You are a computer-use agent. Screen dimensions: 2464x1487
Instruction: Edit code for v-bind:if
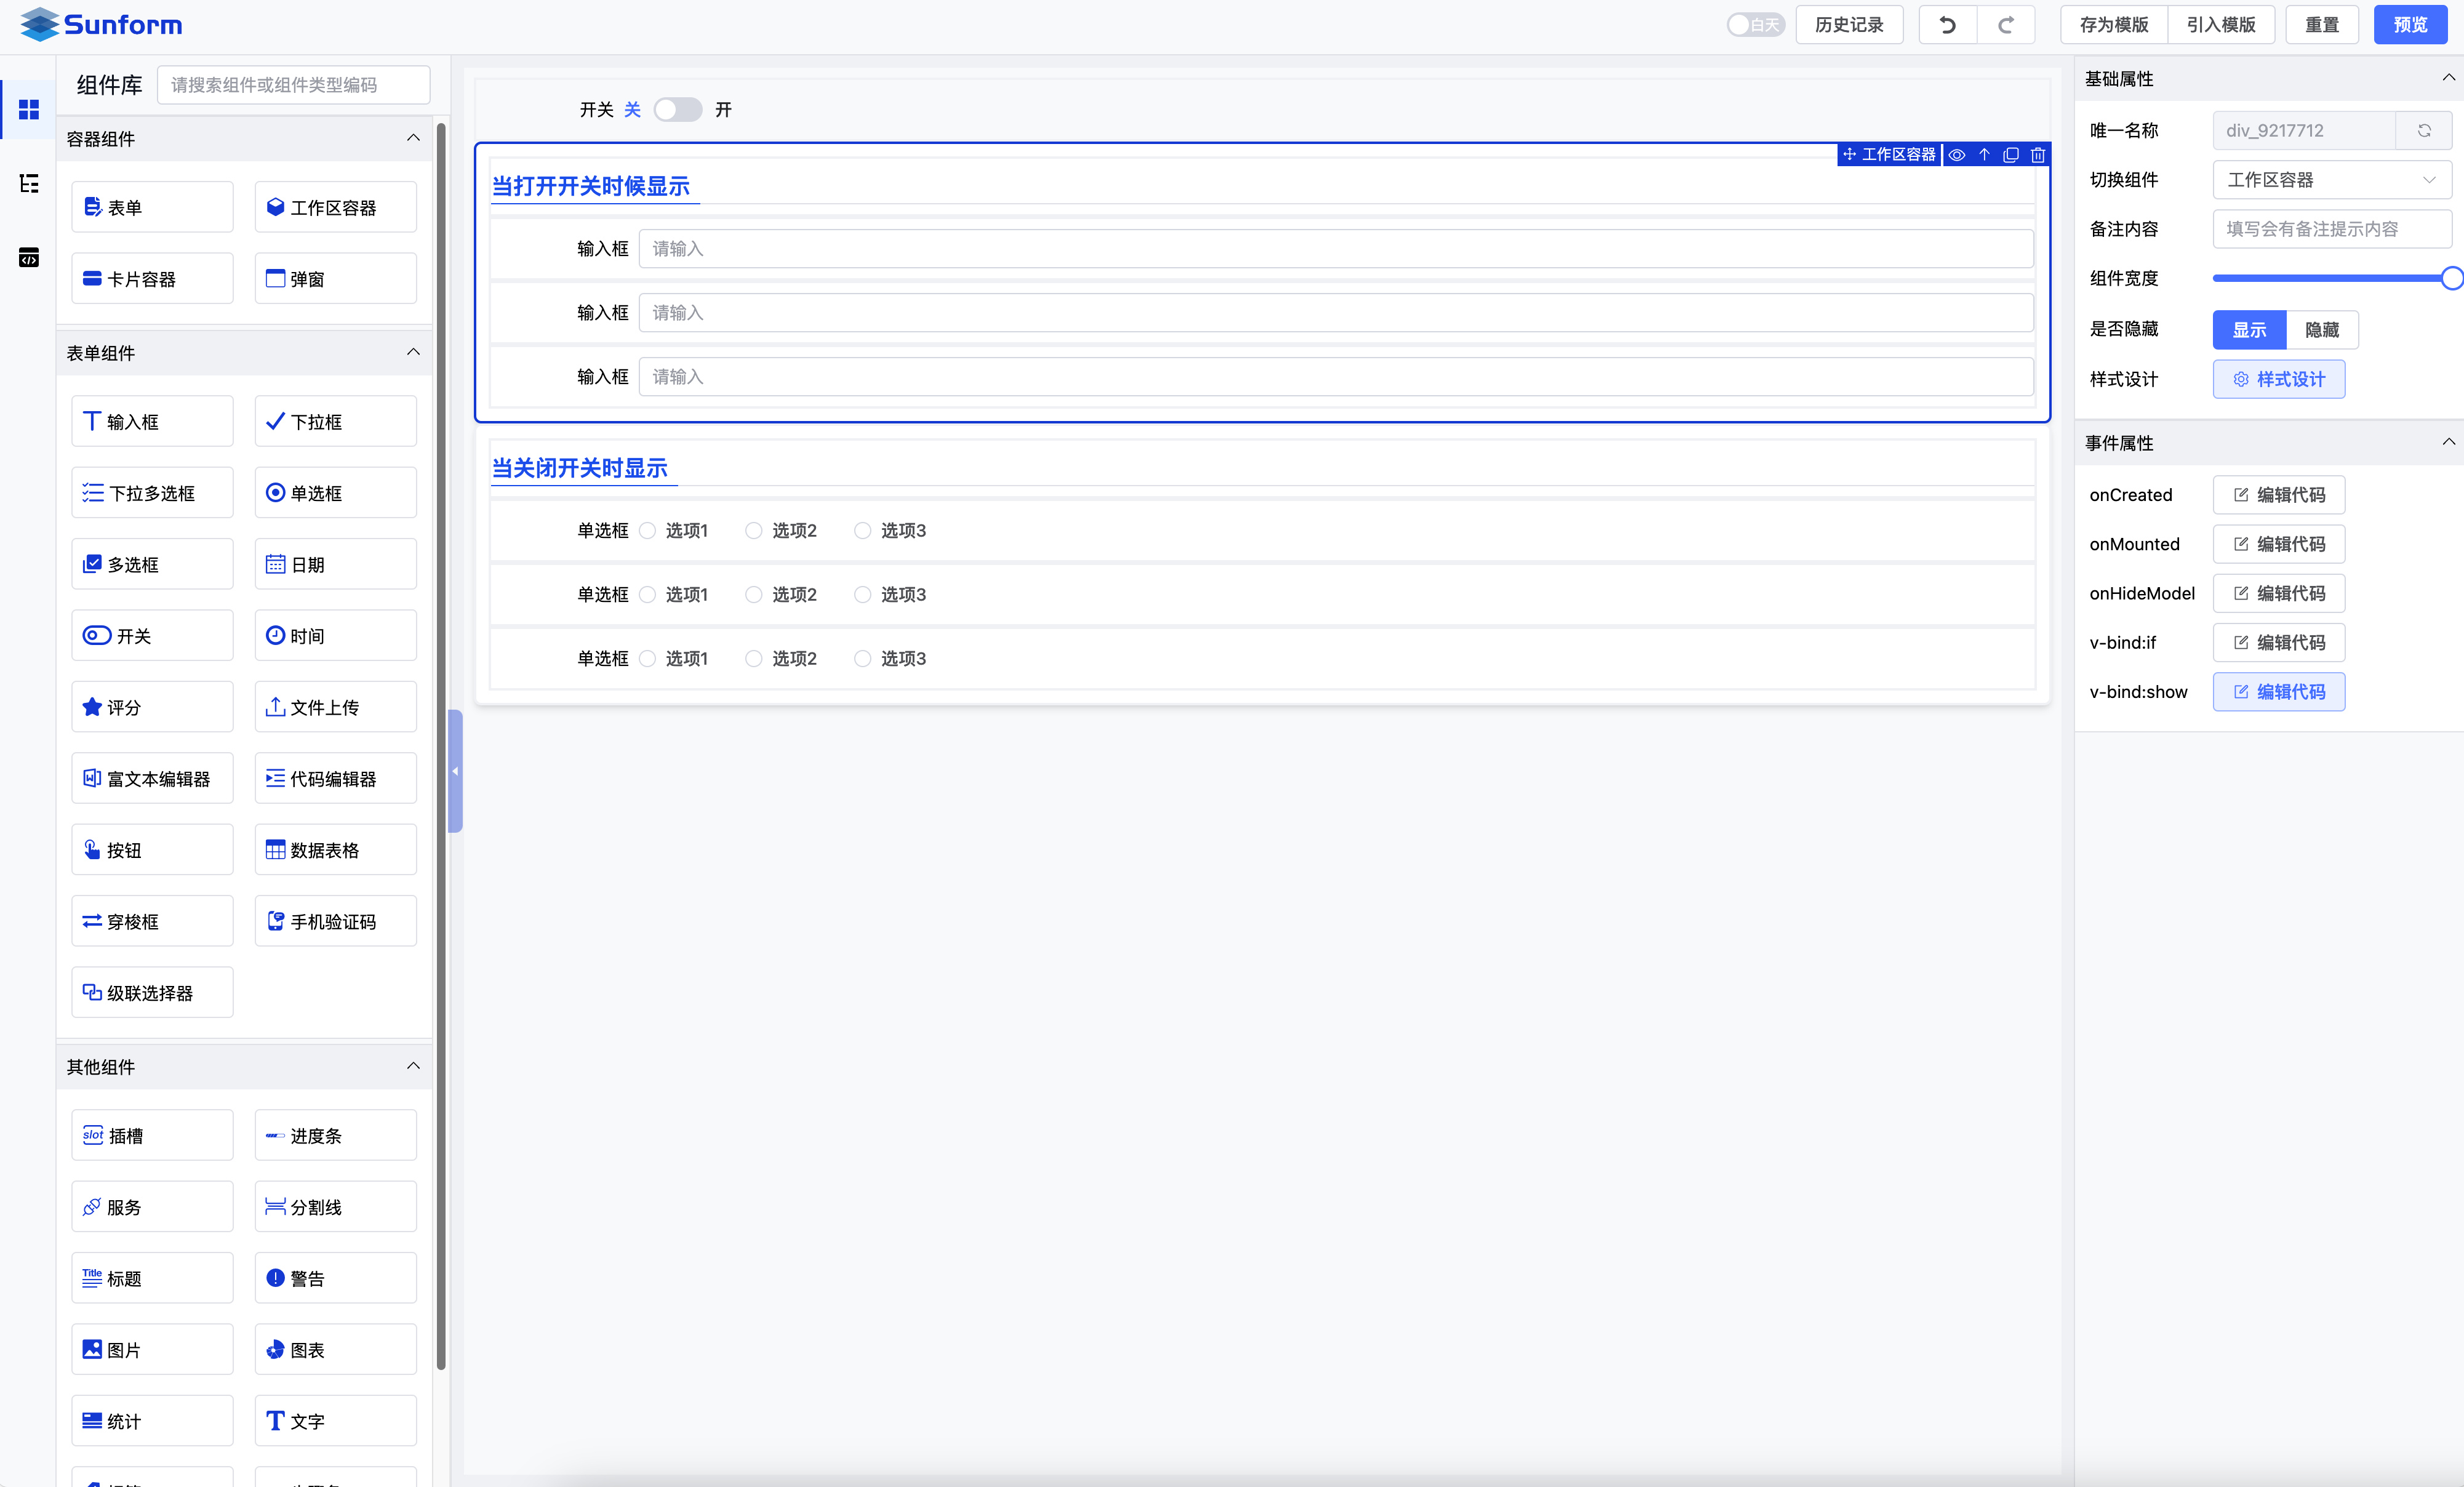2278,642
